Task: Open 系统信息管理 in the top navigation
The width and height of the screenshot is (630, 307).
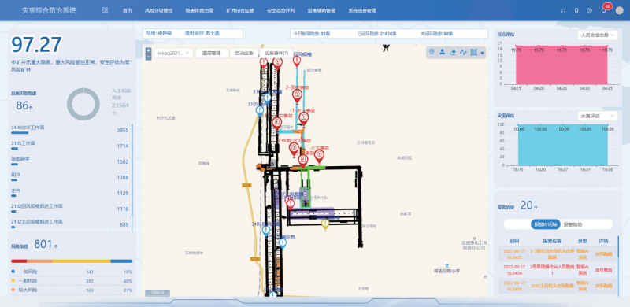Action: click(362, 11)
